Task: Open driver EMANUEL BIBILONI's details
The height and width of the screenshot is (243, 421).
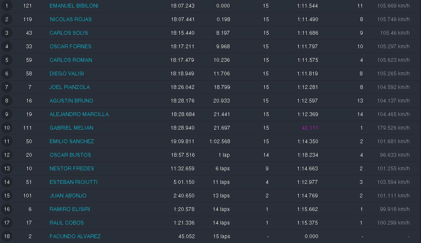Action: pos(74,6)
